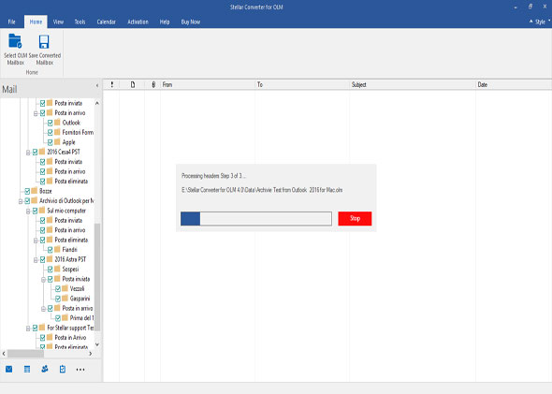Screen dimensions: 552x394
Task: Open the Tasks view icon in bottom bar
Action: pos(63,369)
